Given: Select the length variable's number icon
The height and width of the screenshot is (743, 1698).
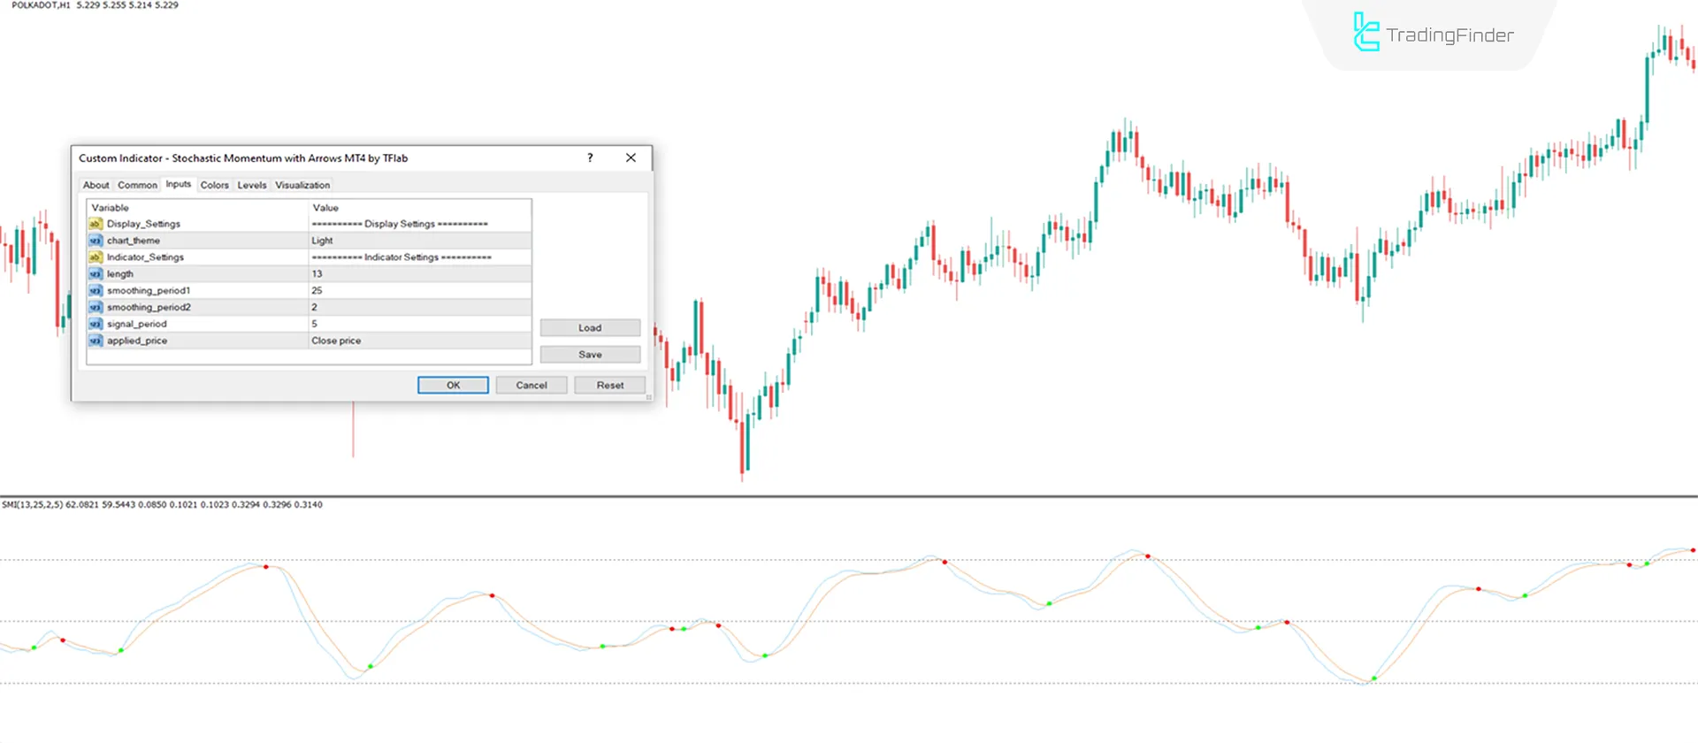Looking at the screenshot, I should (x=96, y=274).
